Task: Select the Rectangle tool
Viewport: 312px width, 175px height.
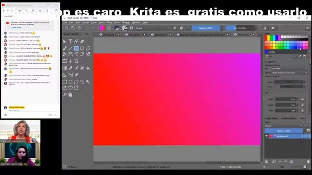Action: (76, 48)
